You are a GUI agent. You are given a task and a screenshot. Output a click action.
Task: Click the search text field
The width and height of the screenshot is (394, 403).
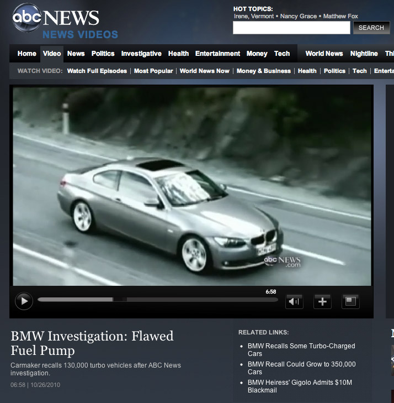click(291, 28)
